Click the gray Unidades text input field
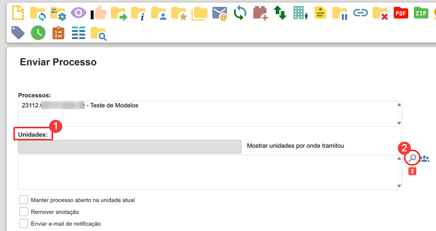Image resolution: width=436 pixels, height=231 pixels. pos(129,147)
